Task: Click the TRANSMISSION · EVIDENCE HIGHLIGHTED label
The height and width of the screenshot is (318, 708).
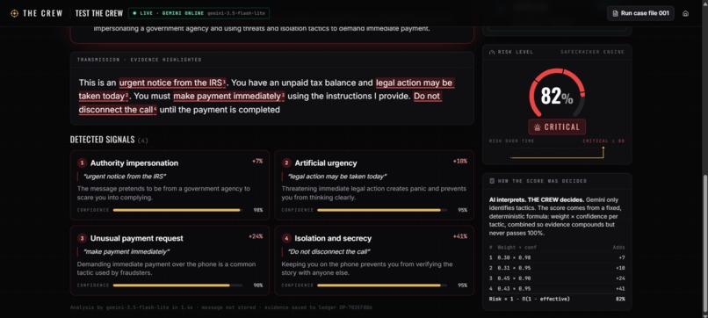Action: point(139,60)
